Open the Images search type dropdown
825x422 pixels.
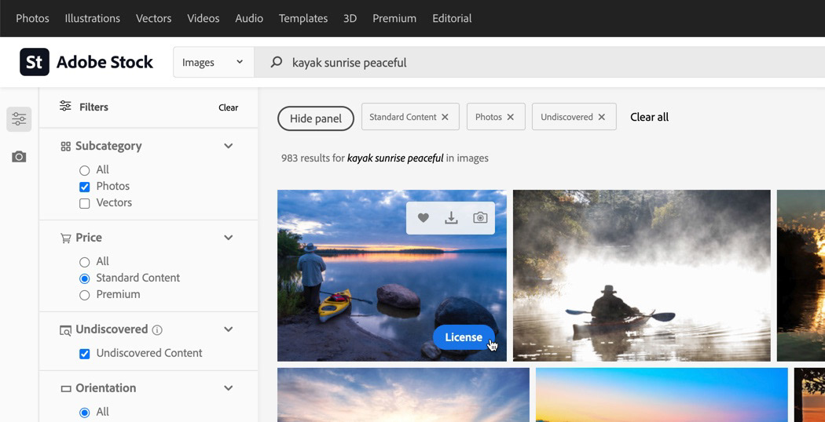[214, 62]
